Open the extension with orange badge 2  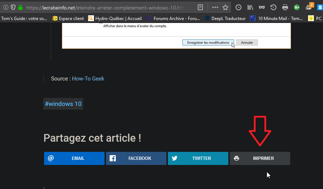click(x=309, y=7)
